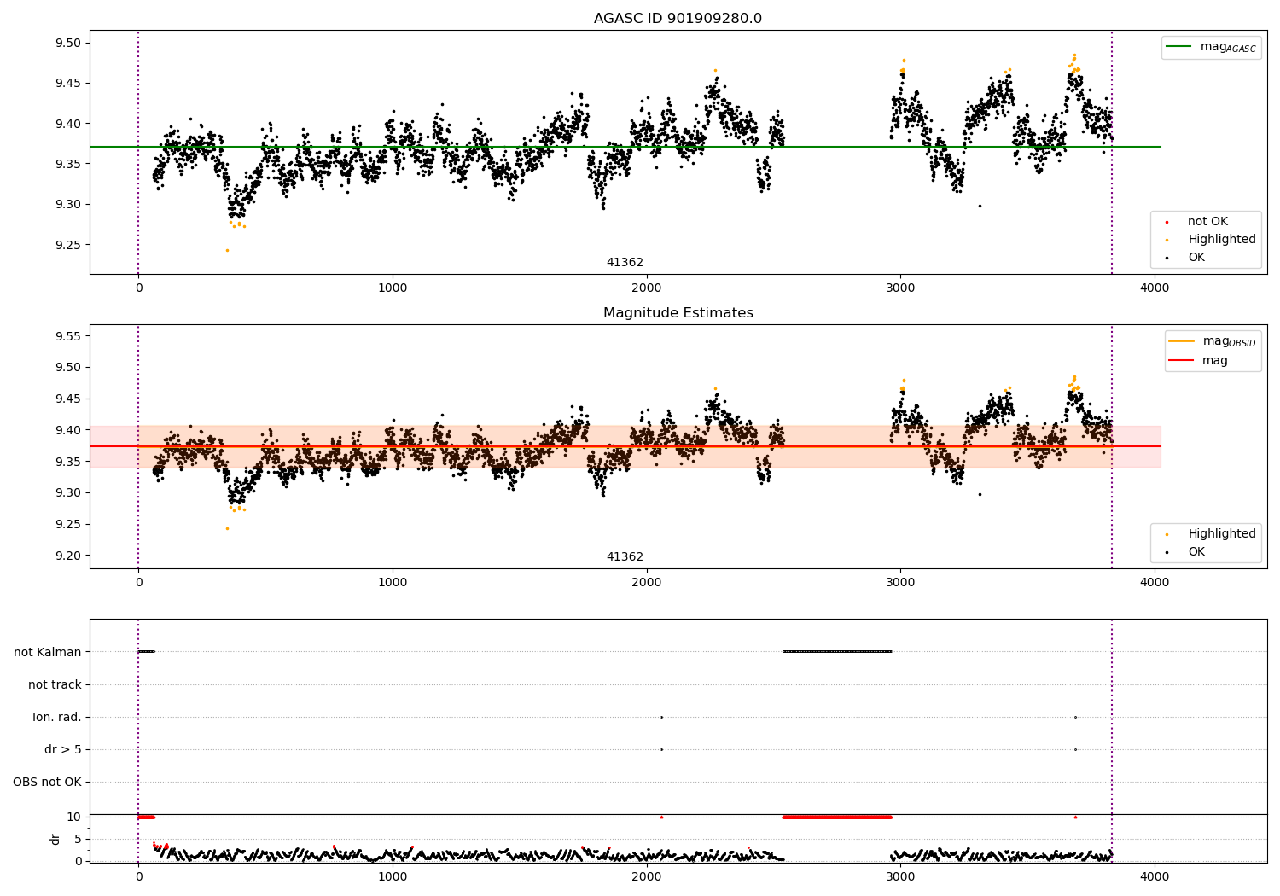Viewport: 1280px width, 896px height.
Task: Click the red 'not OK' legend marker
Action: pyautogui.click(x=1167, y=222)
